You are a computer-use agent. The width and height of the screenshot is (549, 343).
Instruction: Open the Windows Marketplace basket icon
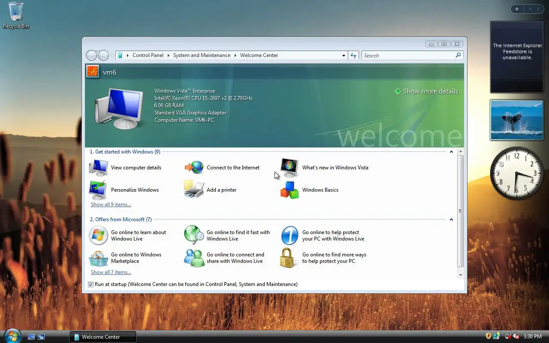[x=99, y=258]
